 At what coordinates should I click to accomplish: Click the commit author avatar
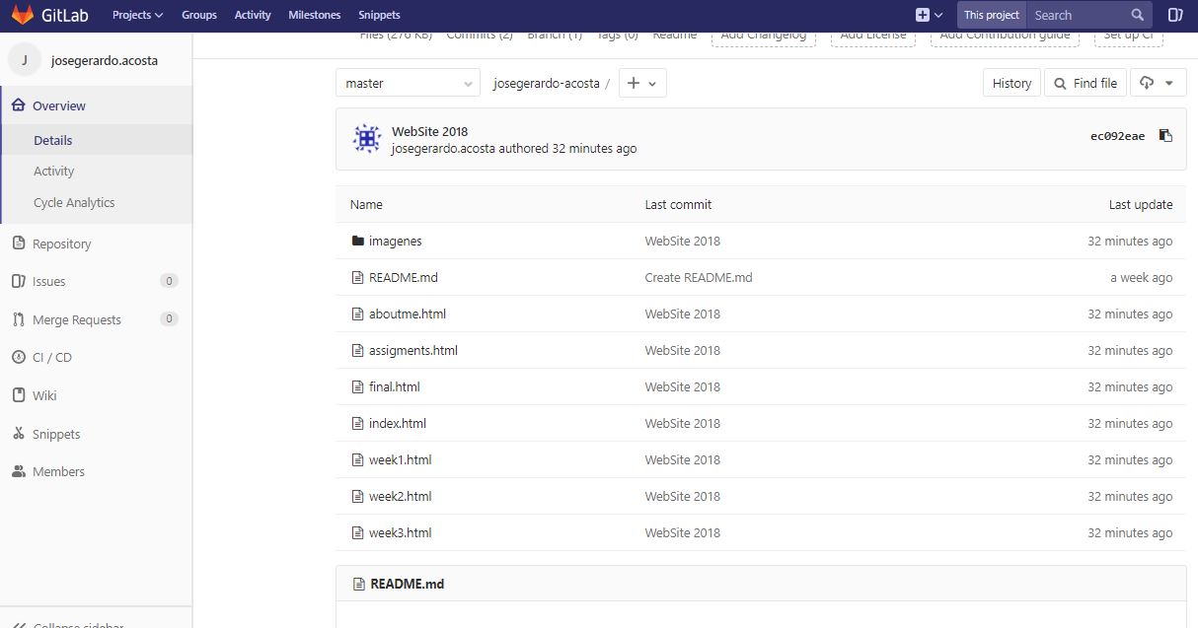coord(367,139)
